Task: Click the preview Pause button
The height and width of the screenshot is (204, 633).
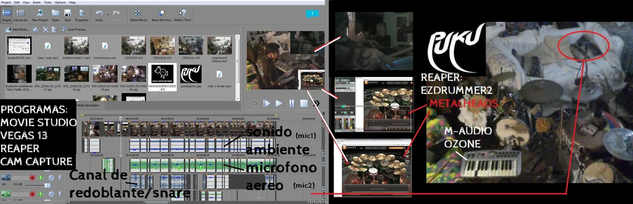Action: [292, 103]
